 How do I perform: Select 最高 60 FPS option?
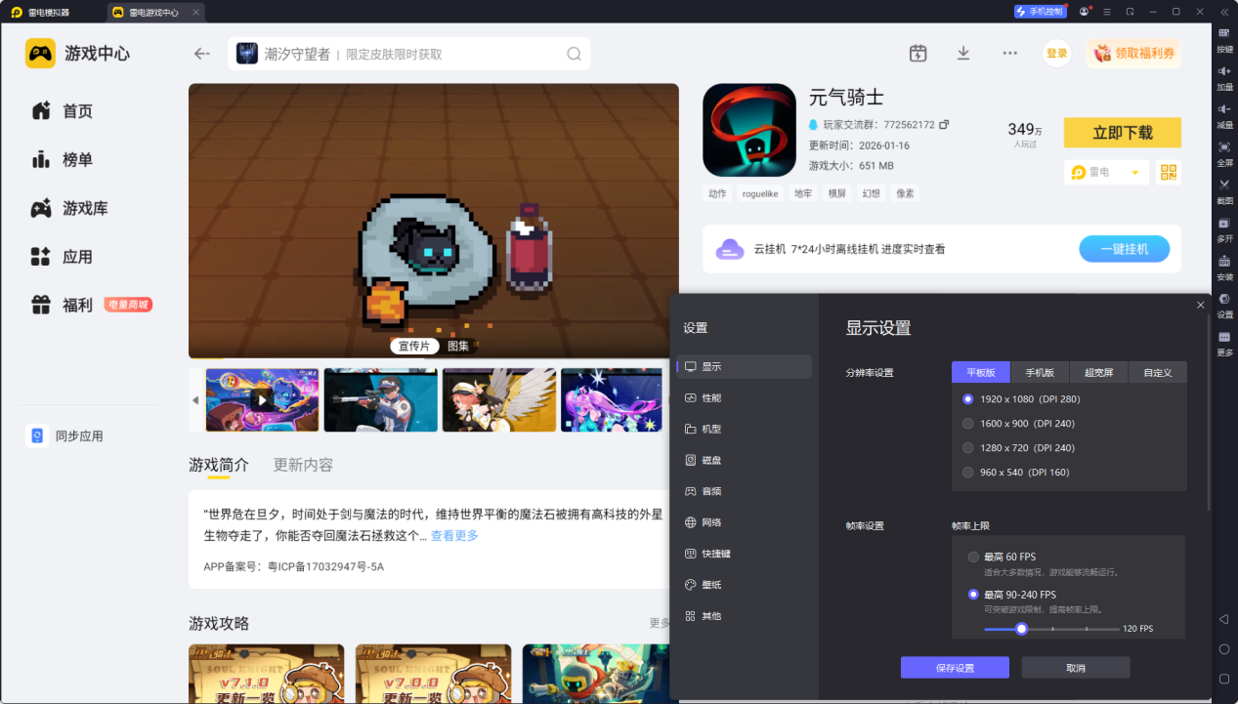pyautogui.click(x=1002, y=557)
